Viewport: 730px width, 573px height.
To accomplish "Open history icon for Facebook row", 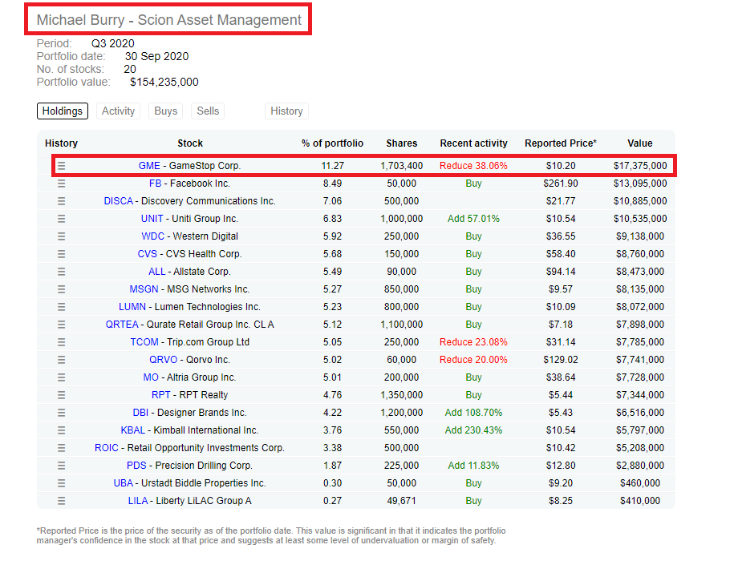I will click(x=62, y=184).
